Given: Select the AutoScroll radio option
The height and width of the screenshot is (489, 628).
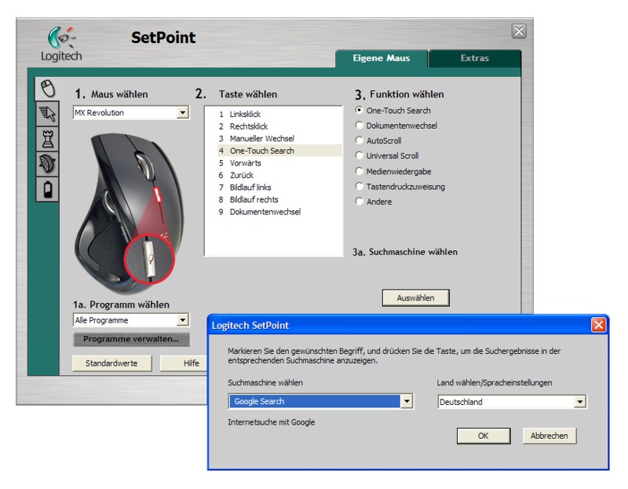Looking at the screenshot, I should click(x=360, y=140).
